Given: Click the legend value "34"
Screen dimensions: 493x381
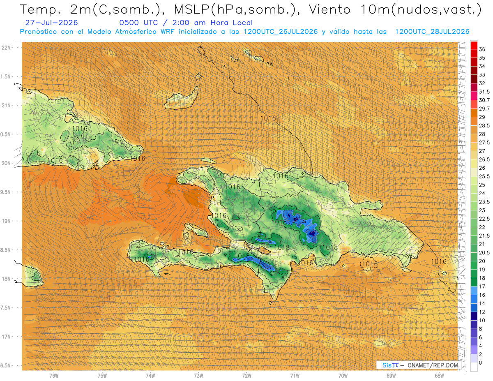Looking at the screenshot, I should click(482, 66).
